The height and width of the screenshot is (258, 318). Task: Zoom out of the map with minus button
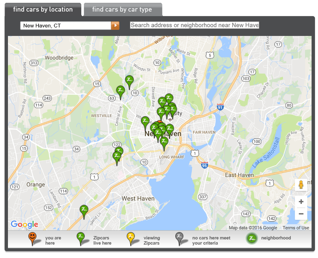[x=301, y=214]
